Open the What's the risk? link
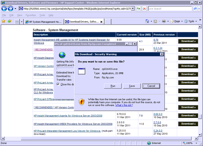The image size is (203, 146). point(124,105)
